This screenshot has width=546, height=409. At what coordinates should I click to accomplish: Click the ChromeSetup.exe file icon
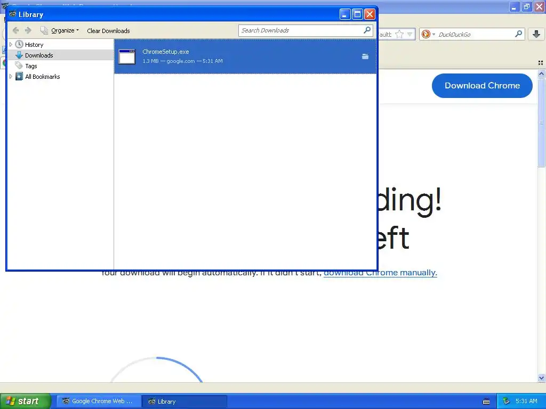(x=127, y=56)
